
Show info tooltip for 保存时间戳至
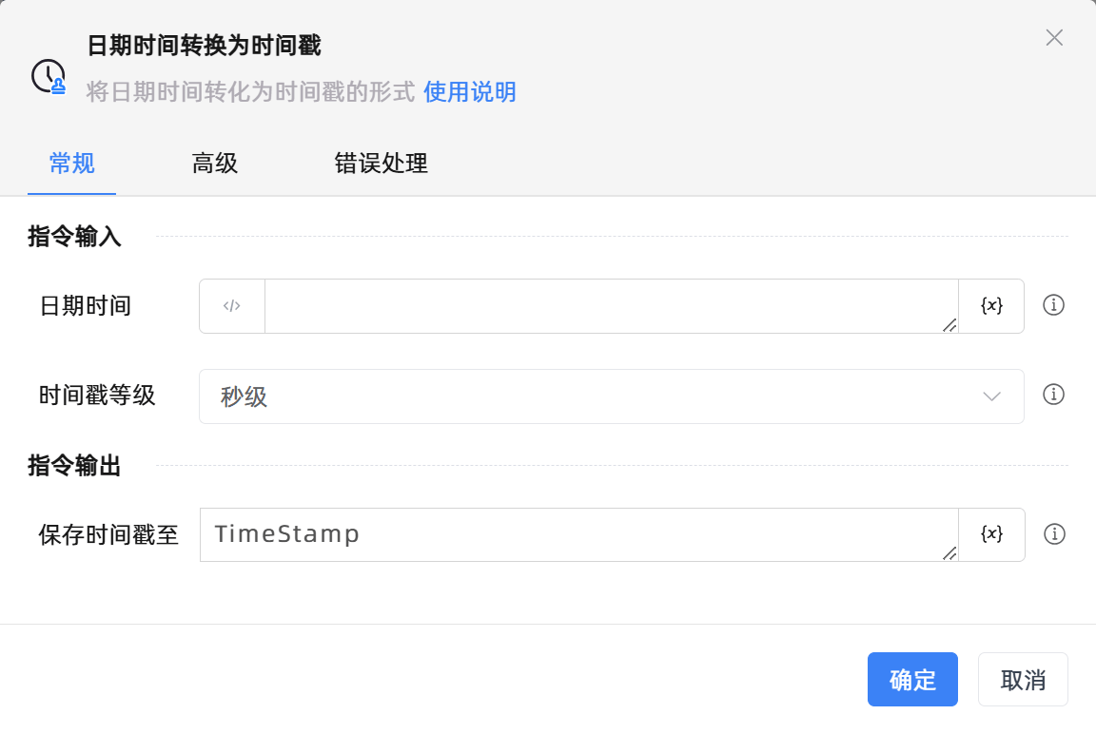click(x=1053, y=534)
